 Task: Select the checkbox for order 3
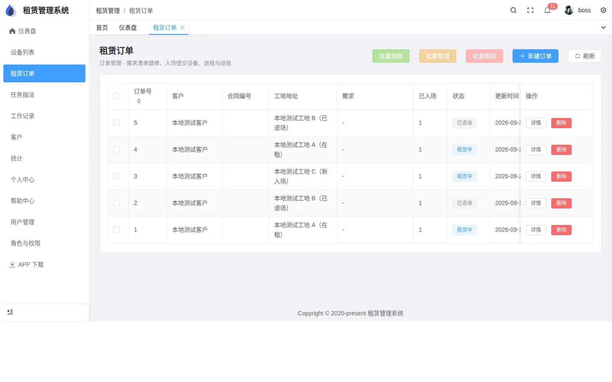pos(116,176)
